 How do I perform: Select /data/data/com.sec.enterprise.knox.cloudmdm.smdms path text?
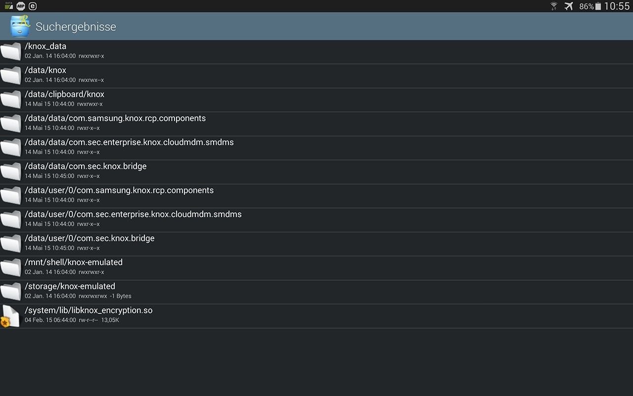point(129,142)
